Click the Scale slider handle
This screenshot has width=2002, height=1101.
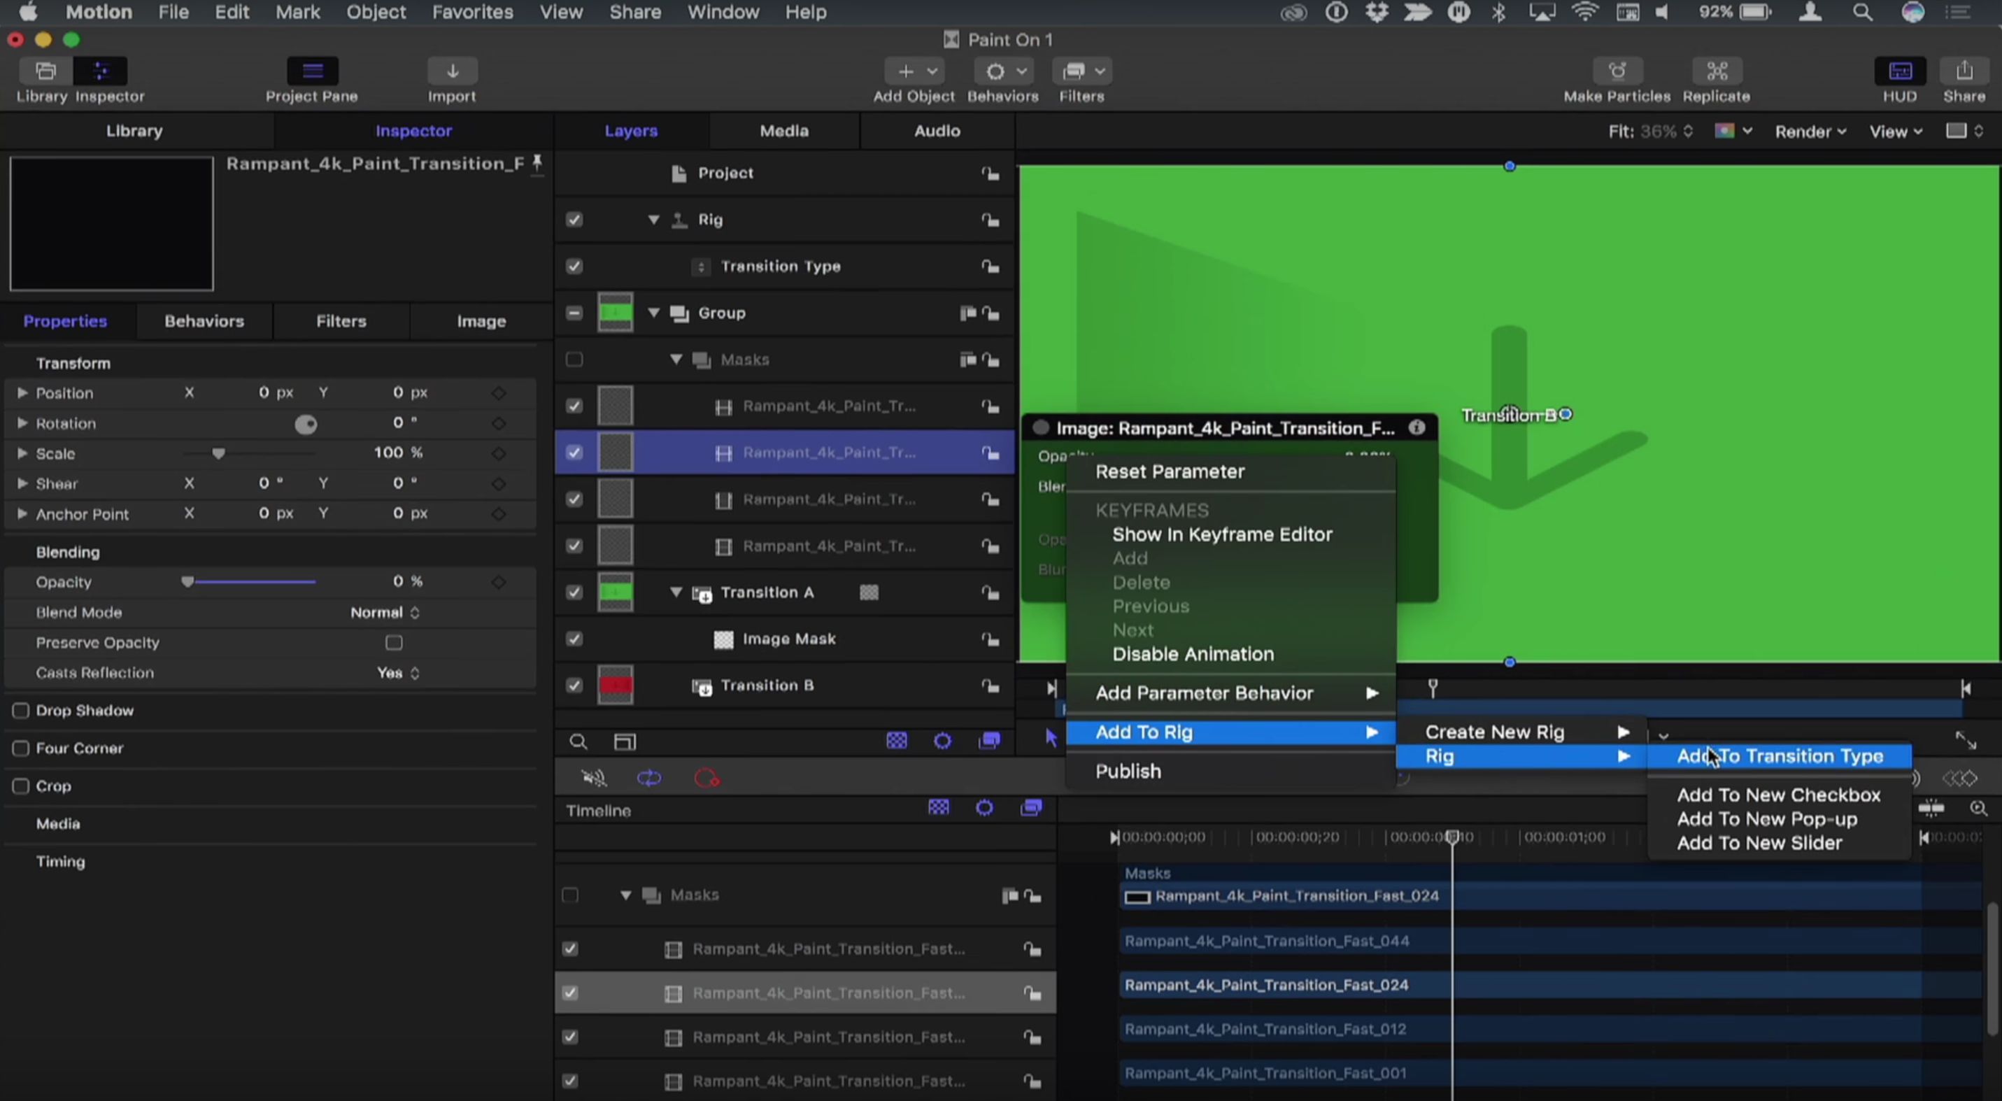218,454
